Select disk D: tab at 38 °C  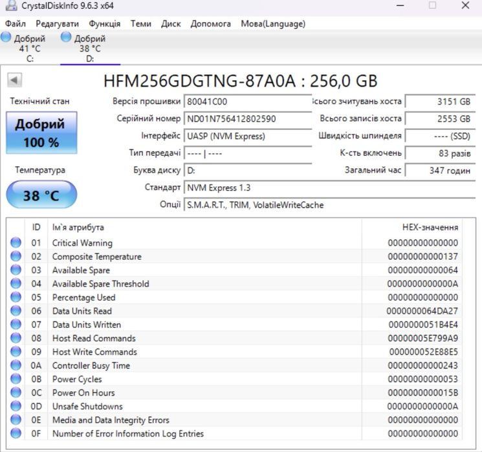[x=90, y=48]
